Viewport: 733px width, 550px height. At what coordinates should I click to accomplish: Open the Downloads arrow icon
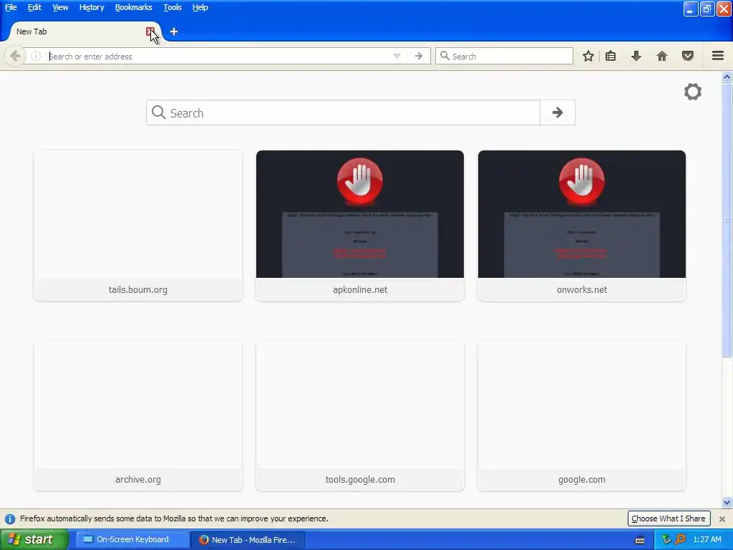tap(636, 56)
